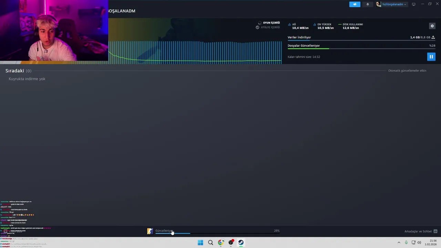Click the DİSK KULLANIMI stat

point(351,26)
